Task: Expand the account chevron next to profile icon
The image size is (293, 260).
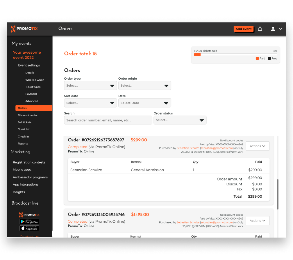Action: pos(281,29)
